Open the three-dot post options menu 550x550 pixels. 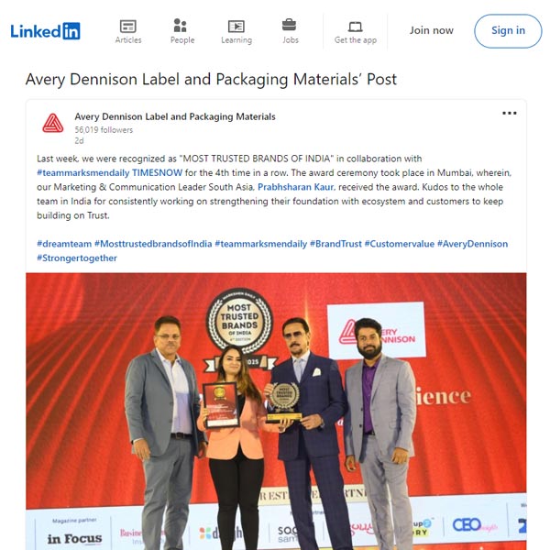509,113
